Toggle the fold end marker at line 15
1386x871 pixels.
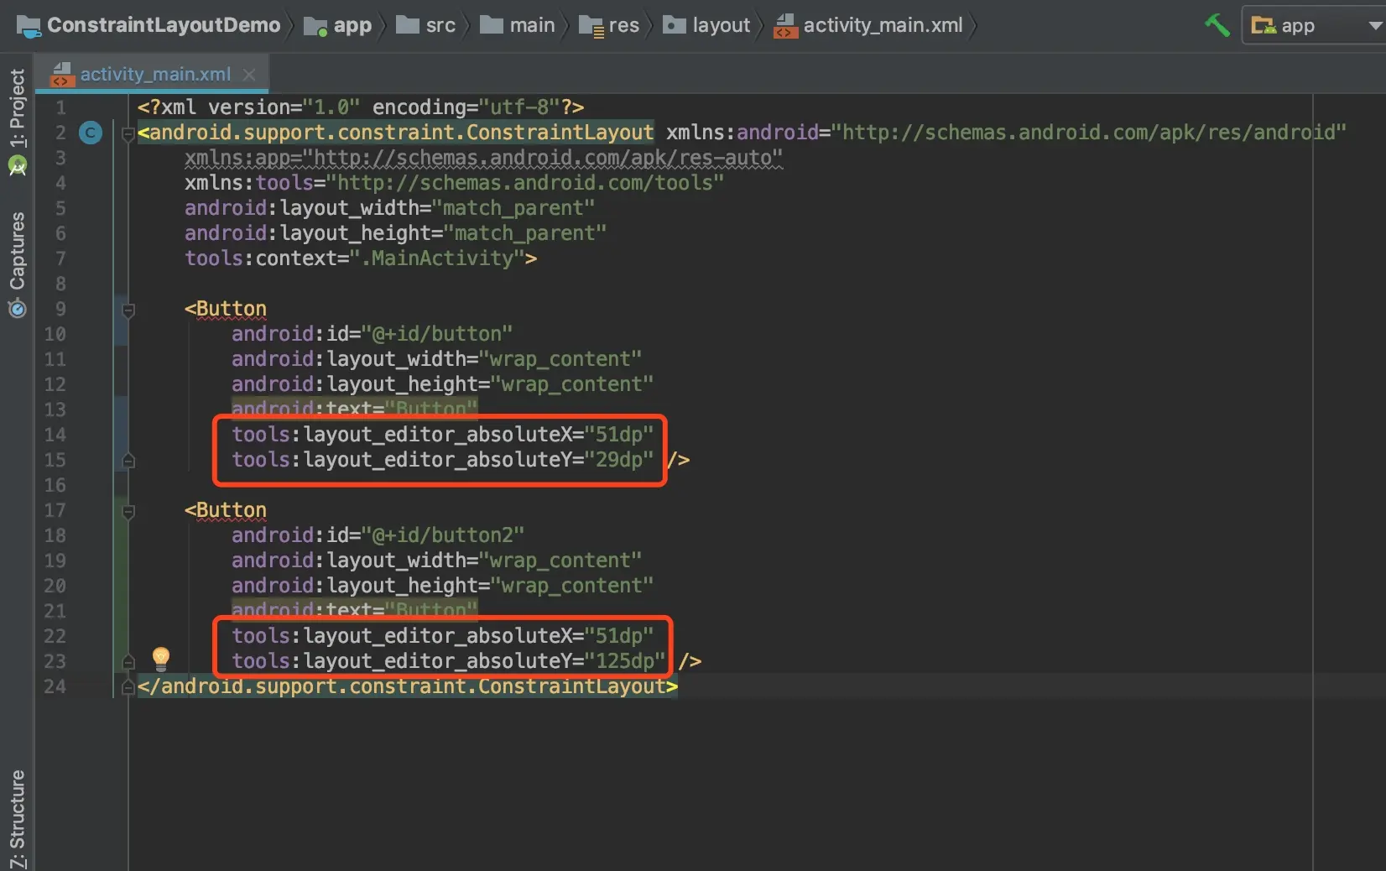click(128, 460)
